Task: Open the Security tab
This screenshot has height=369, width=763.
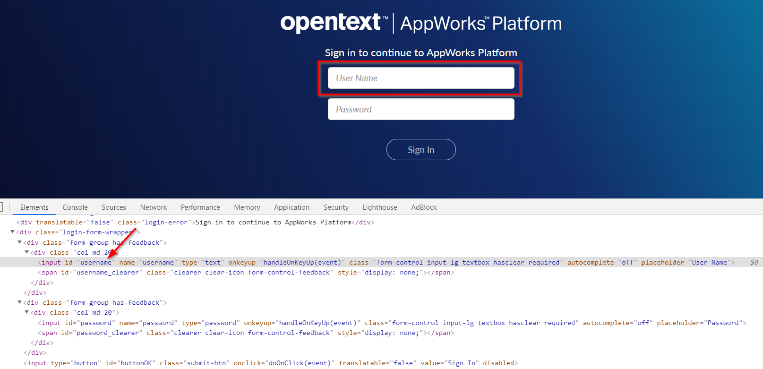Action: [x=336, y=207]
